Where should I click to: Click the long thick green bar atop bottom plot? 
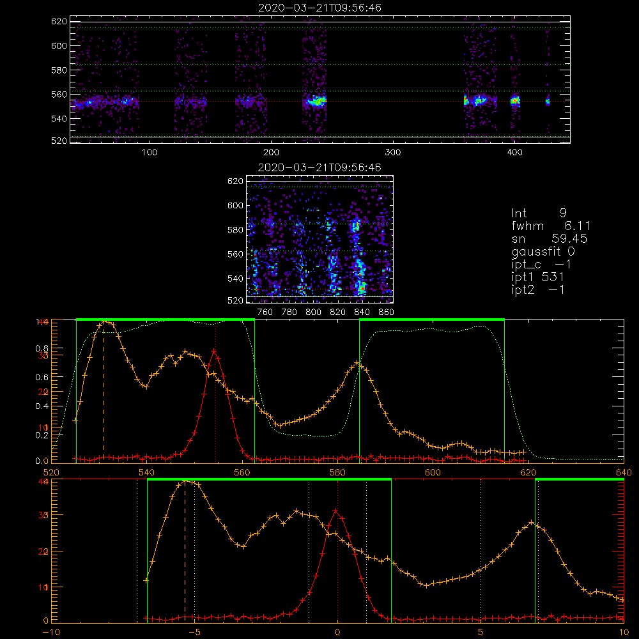[x=270, y=480]
